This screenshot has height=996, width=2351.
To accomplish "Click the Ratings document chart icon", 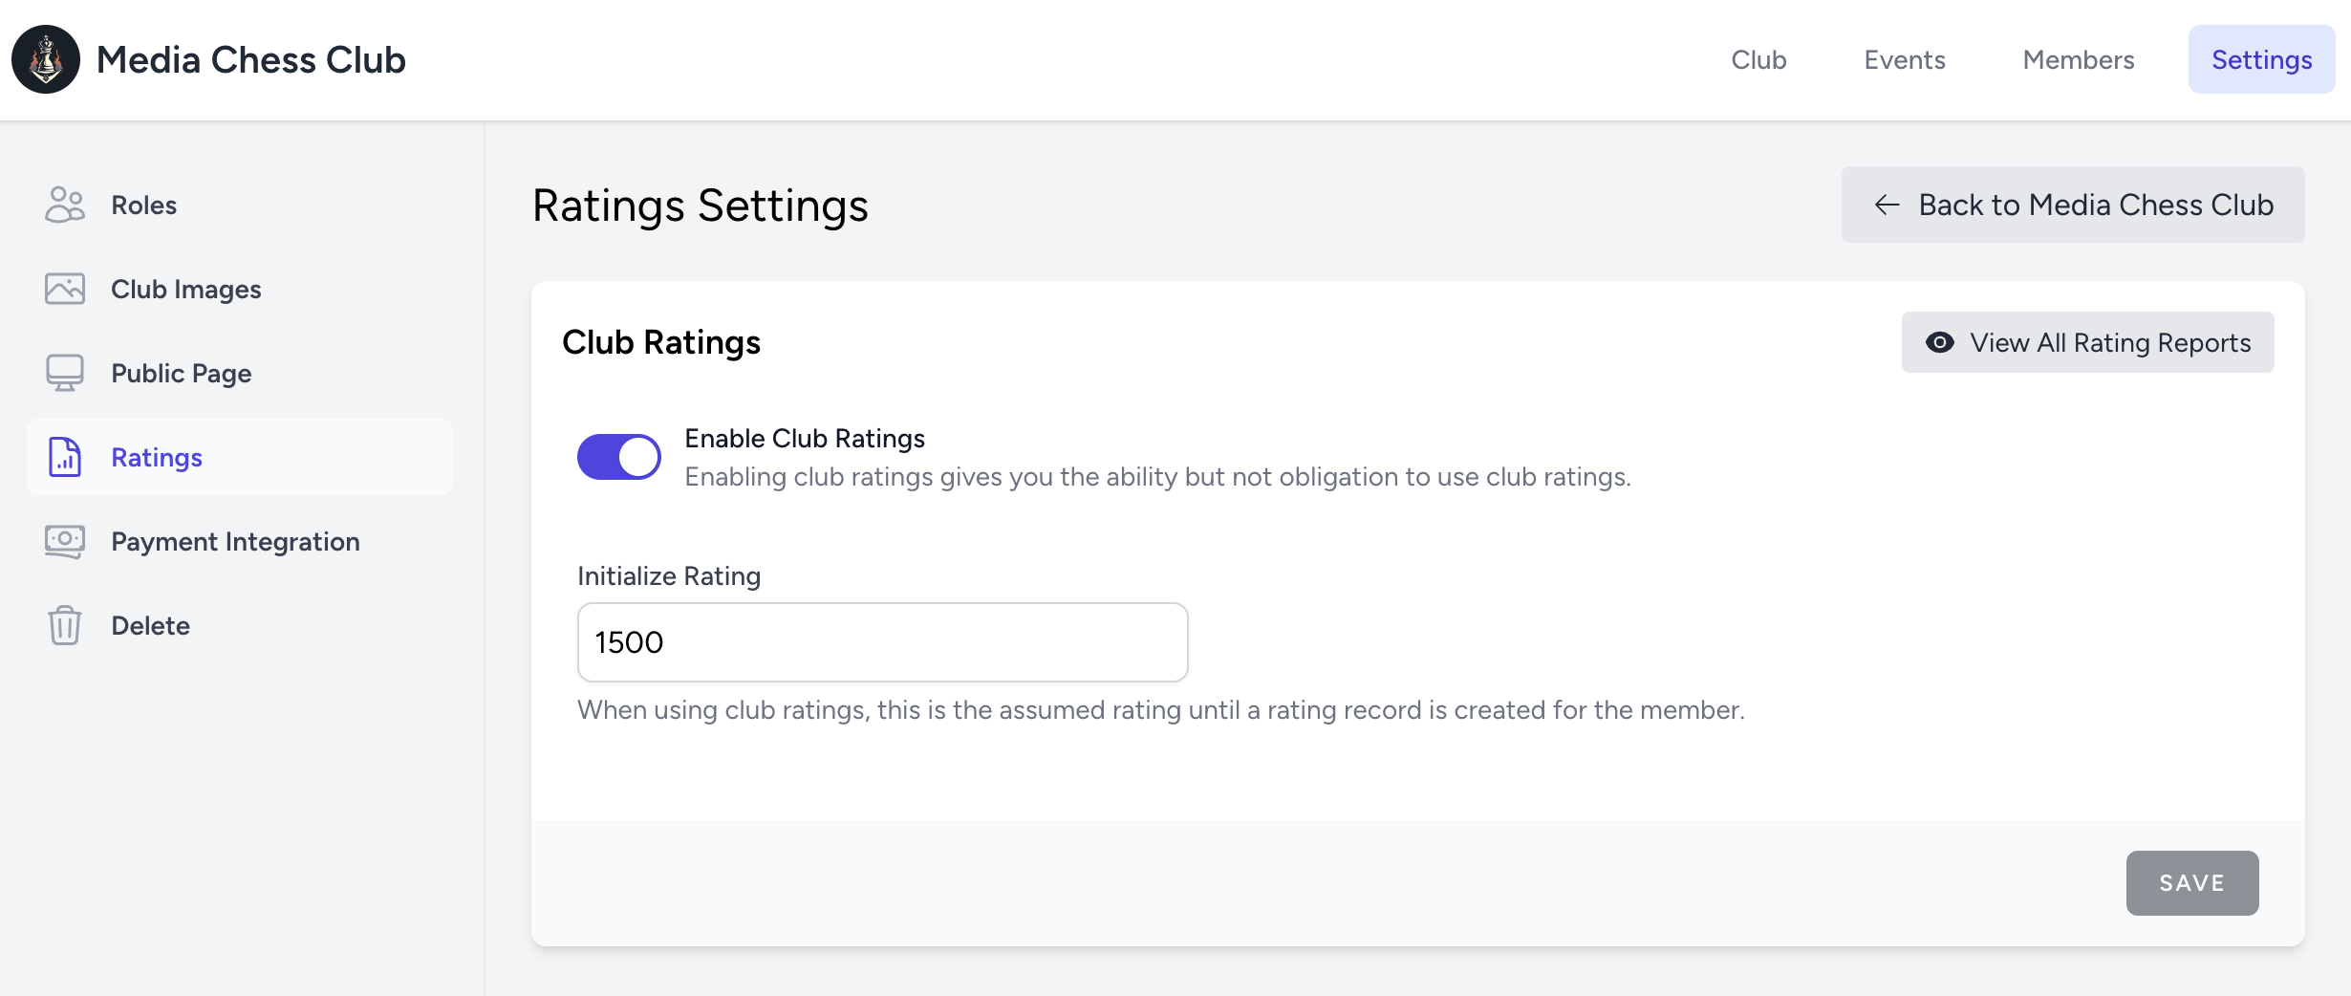I will tap(65, 457).
